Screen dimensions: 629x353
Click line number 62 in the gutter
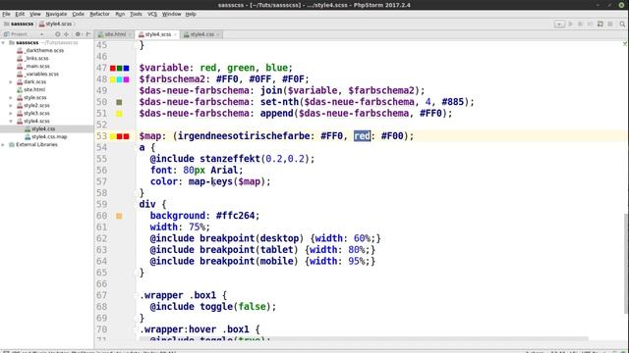pos(101,238)
